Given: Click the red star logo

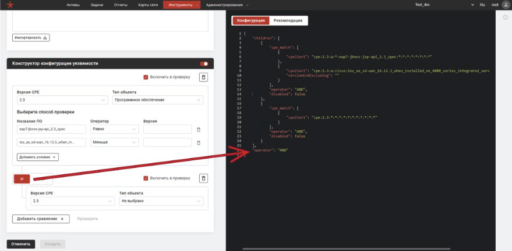Looking at the screenshot, I should pyautogui.click(x=6, y=5).
